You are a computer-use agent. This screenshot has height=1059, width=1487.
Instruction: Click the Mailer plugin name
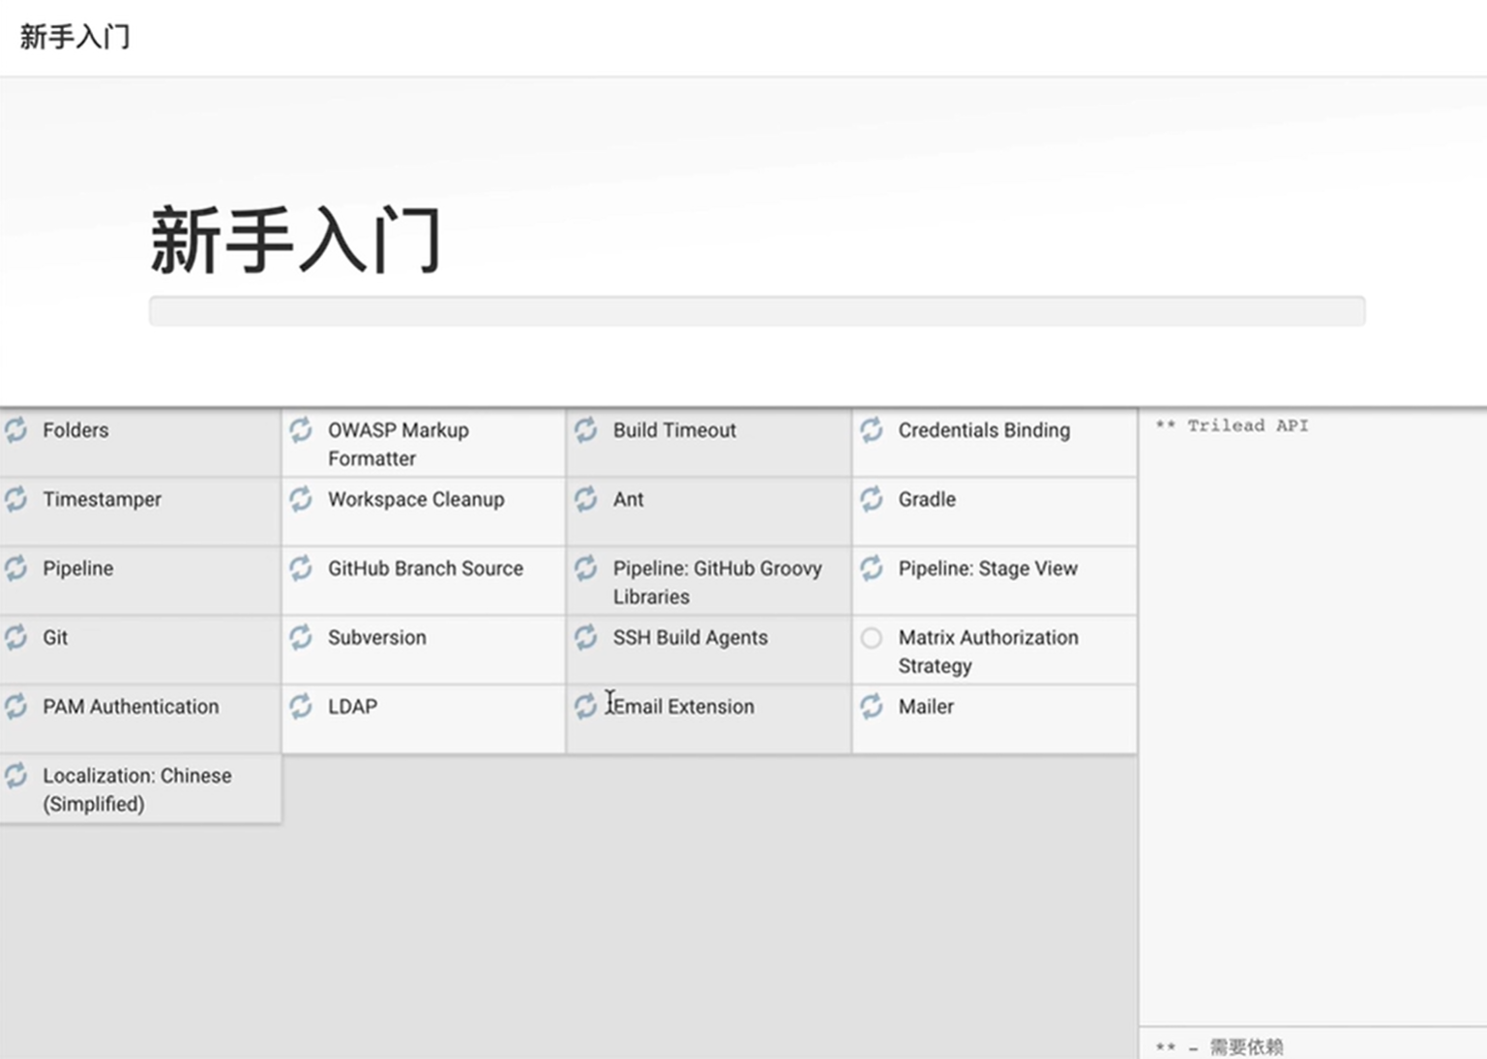point(926,707)
